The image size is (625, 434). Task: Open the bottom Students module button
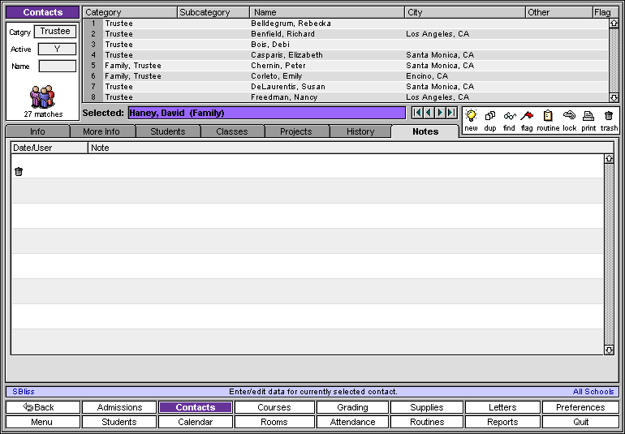click(119, 422)
